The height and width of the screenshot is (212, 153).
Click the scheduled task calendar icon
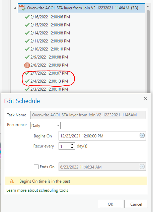point(22,8)
